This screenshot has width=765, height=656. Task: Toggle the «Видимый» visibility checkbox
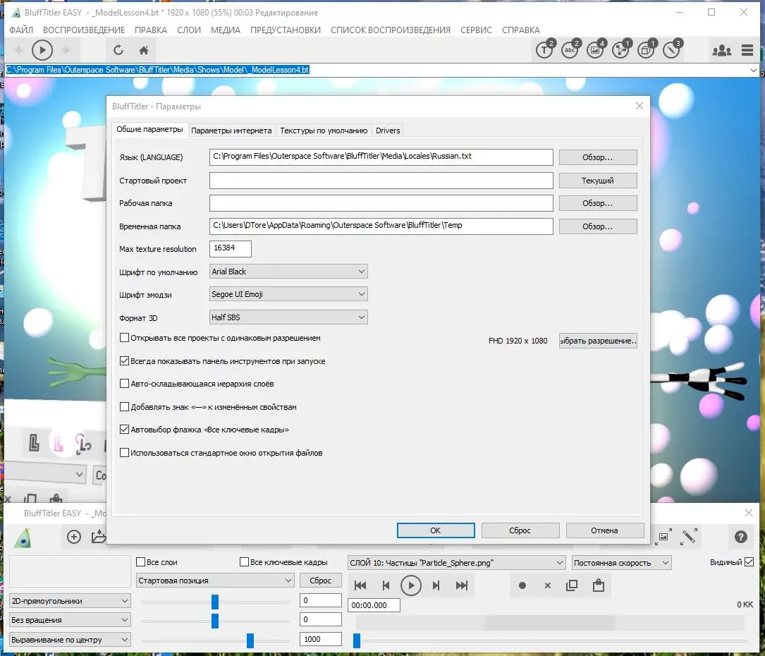tap(749, 562)
